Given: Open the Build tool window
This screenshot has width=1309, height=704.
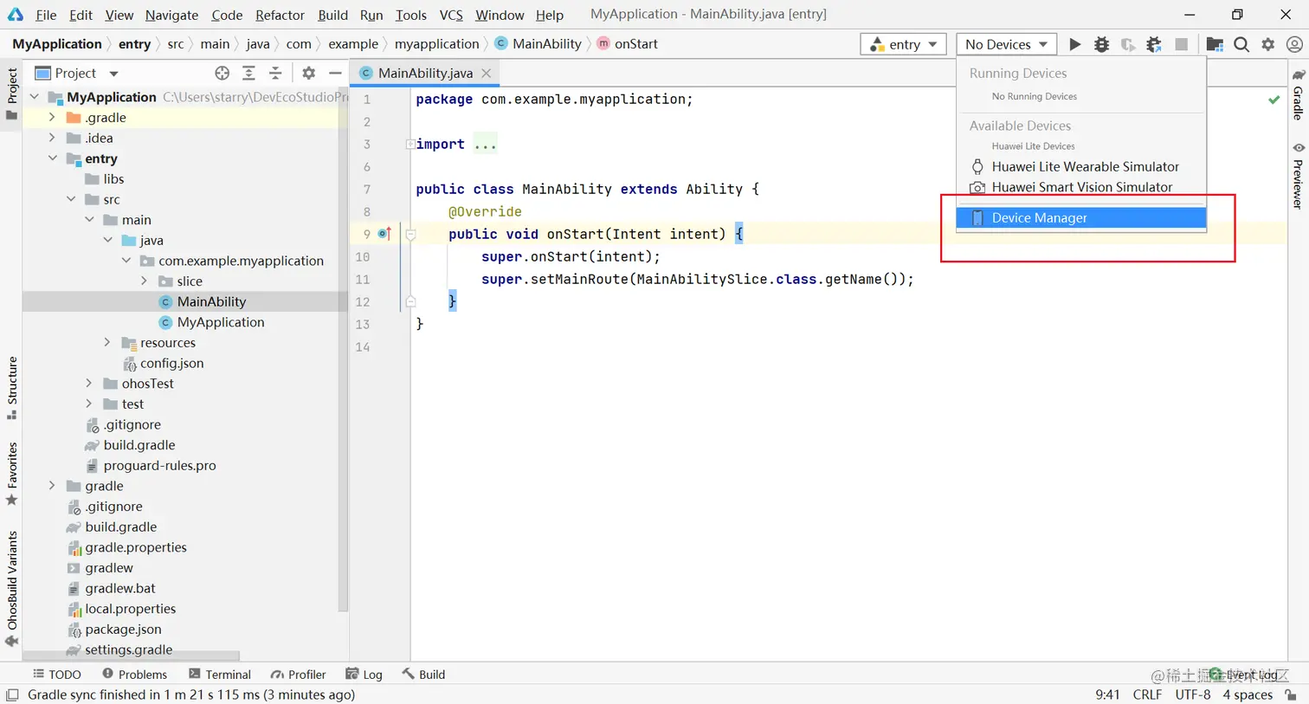Looking at the screenshot, I should pyautogui.click(x=423, y=675).
